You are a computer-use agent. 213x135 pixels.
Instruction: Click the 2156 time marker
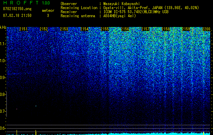125,29
